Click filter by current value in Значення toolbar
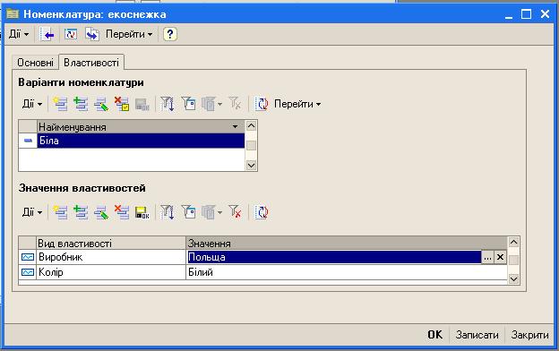This screenshot has width=559, height=351. coord(188,212)
